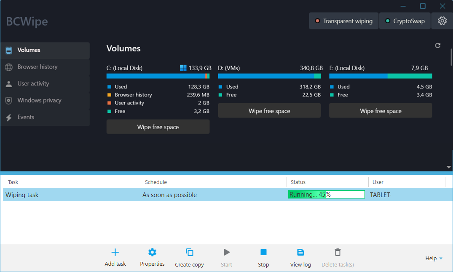Viewport: 453px width, 272px height.
Task: Click the Running 45% progress bar
Action: pyautogui.click(x=327, y=195)
